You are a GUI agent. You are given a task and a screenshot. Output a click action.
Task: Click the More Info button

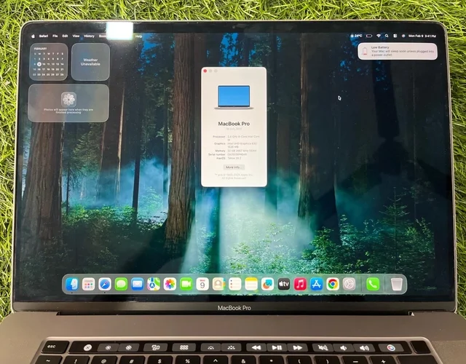[x=234, y=167]
